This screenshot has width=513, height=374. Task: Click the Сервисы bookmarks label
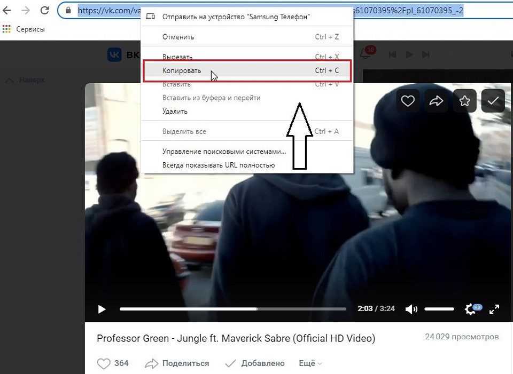pos(30,29)
